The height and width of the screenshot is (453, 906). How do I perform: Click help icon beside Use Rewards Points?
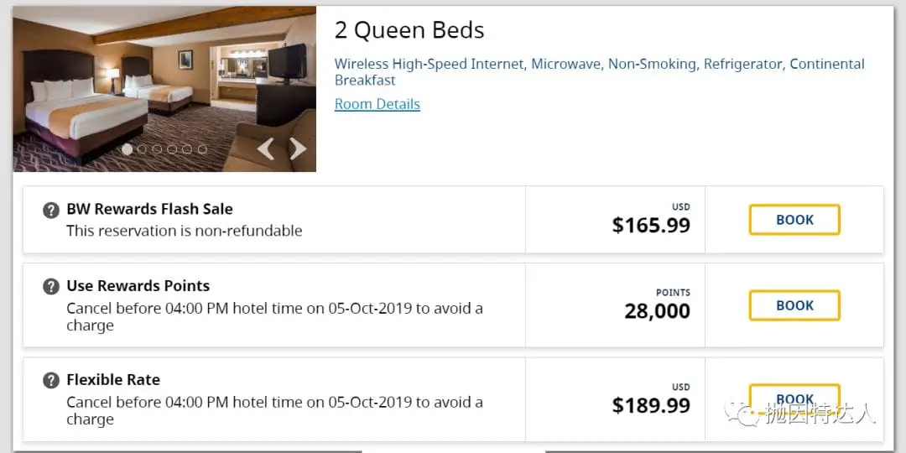tap(51, 287)
